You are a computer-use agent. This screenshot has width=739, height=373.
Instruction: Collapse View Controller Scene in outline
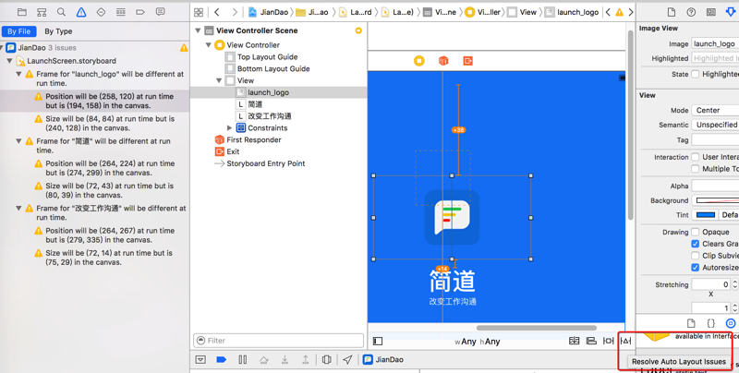coord(198,30)
